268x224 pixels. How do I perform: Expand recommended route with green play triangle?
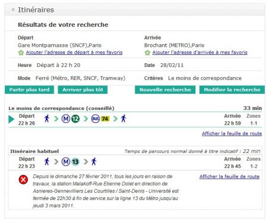point(11,119)
